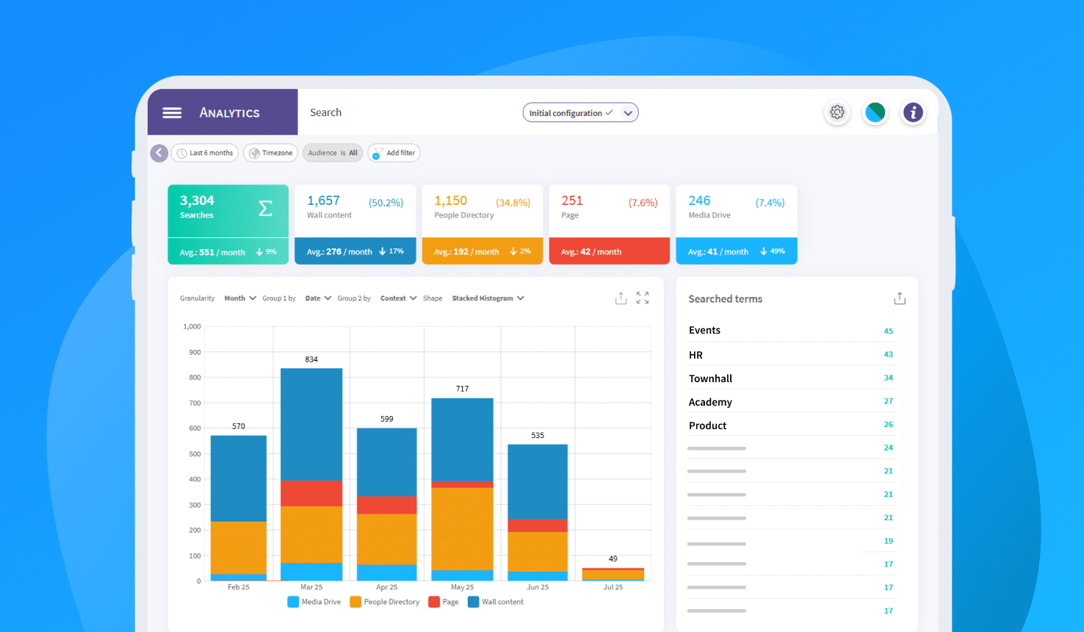Click the Mar 25 bar labeled 834
Viewport: 1084px width, 632px height.
[311, 475]
